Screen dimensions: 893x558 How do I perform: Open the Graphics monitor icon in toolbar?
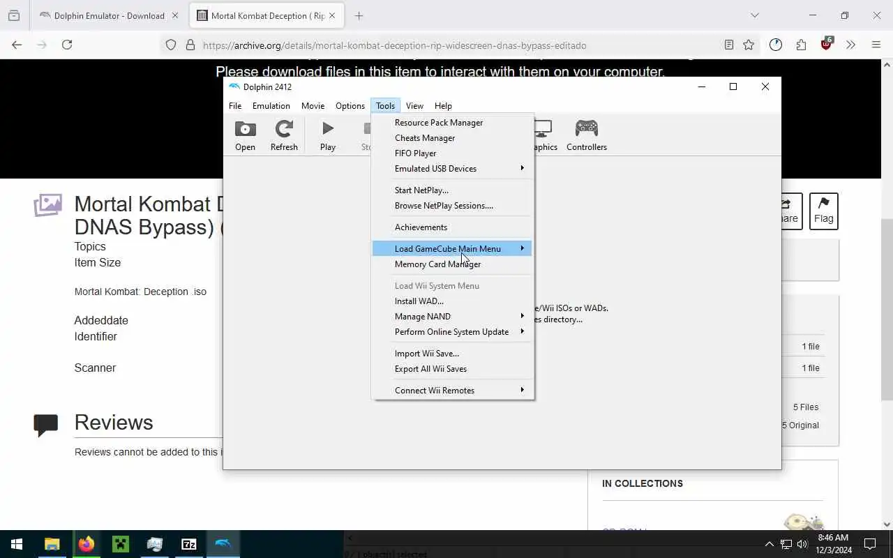coord(544,135)
